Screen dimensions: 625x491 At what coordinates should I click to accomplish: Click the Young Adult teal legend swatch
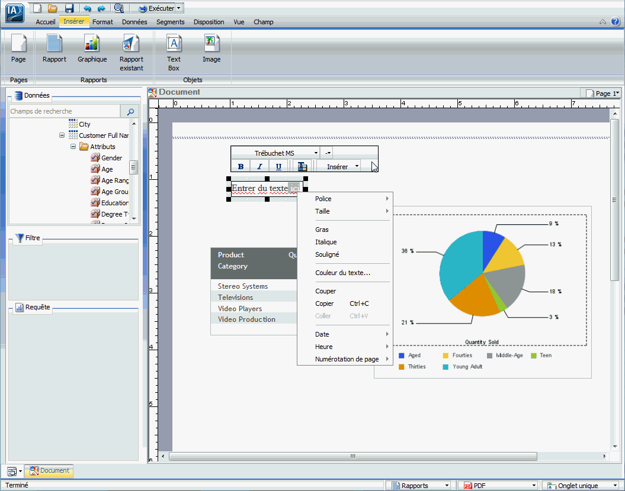[x=445, y=366]
